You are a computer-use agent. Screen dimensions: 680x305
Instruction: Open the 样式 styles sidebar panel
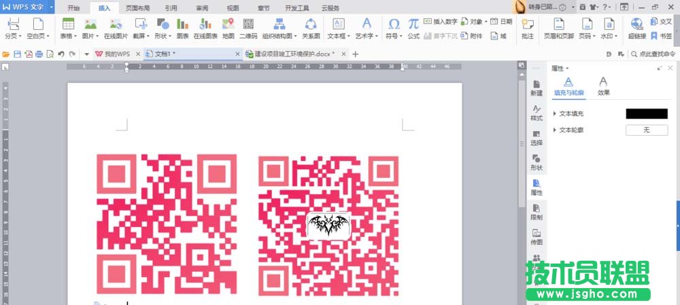(x=537, y=113)
